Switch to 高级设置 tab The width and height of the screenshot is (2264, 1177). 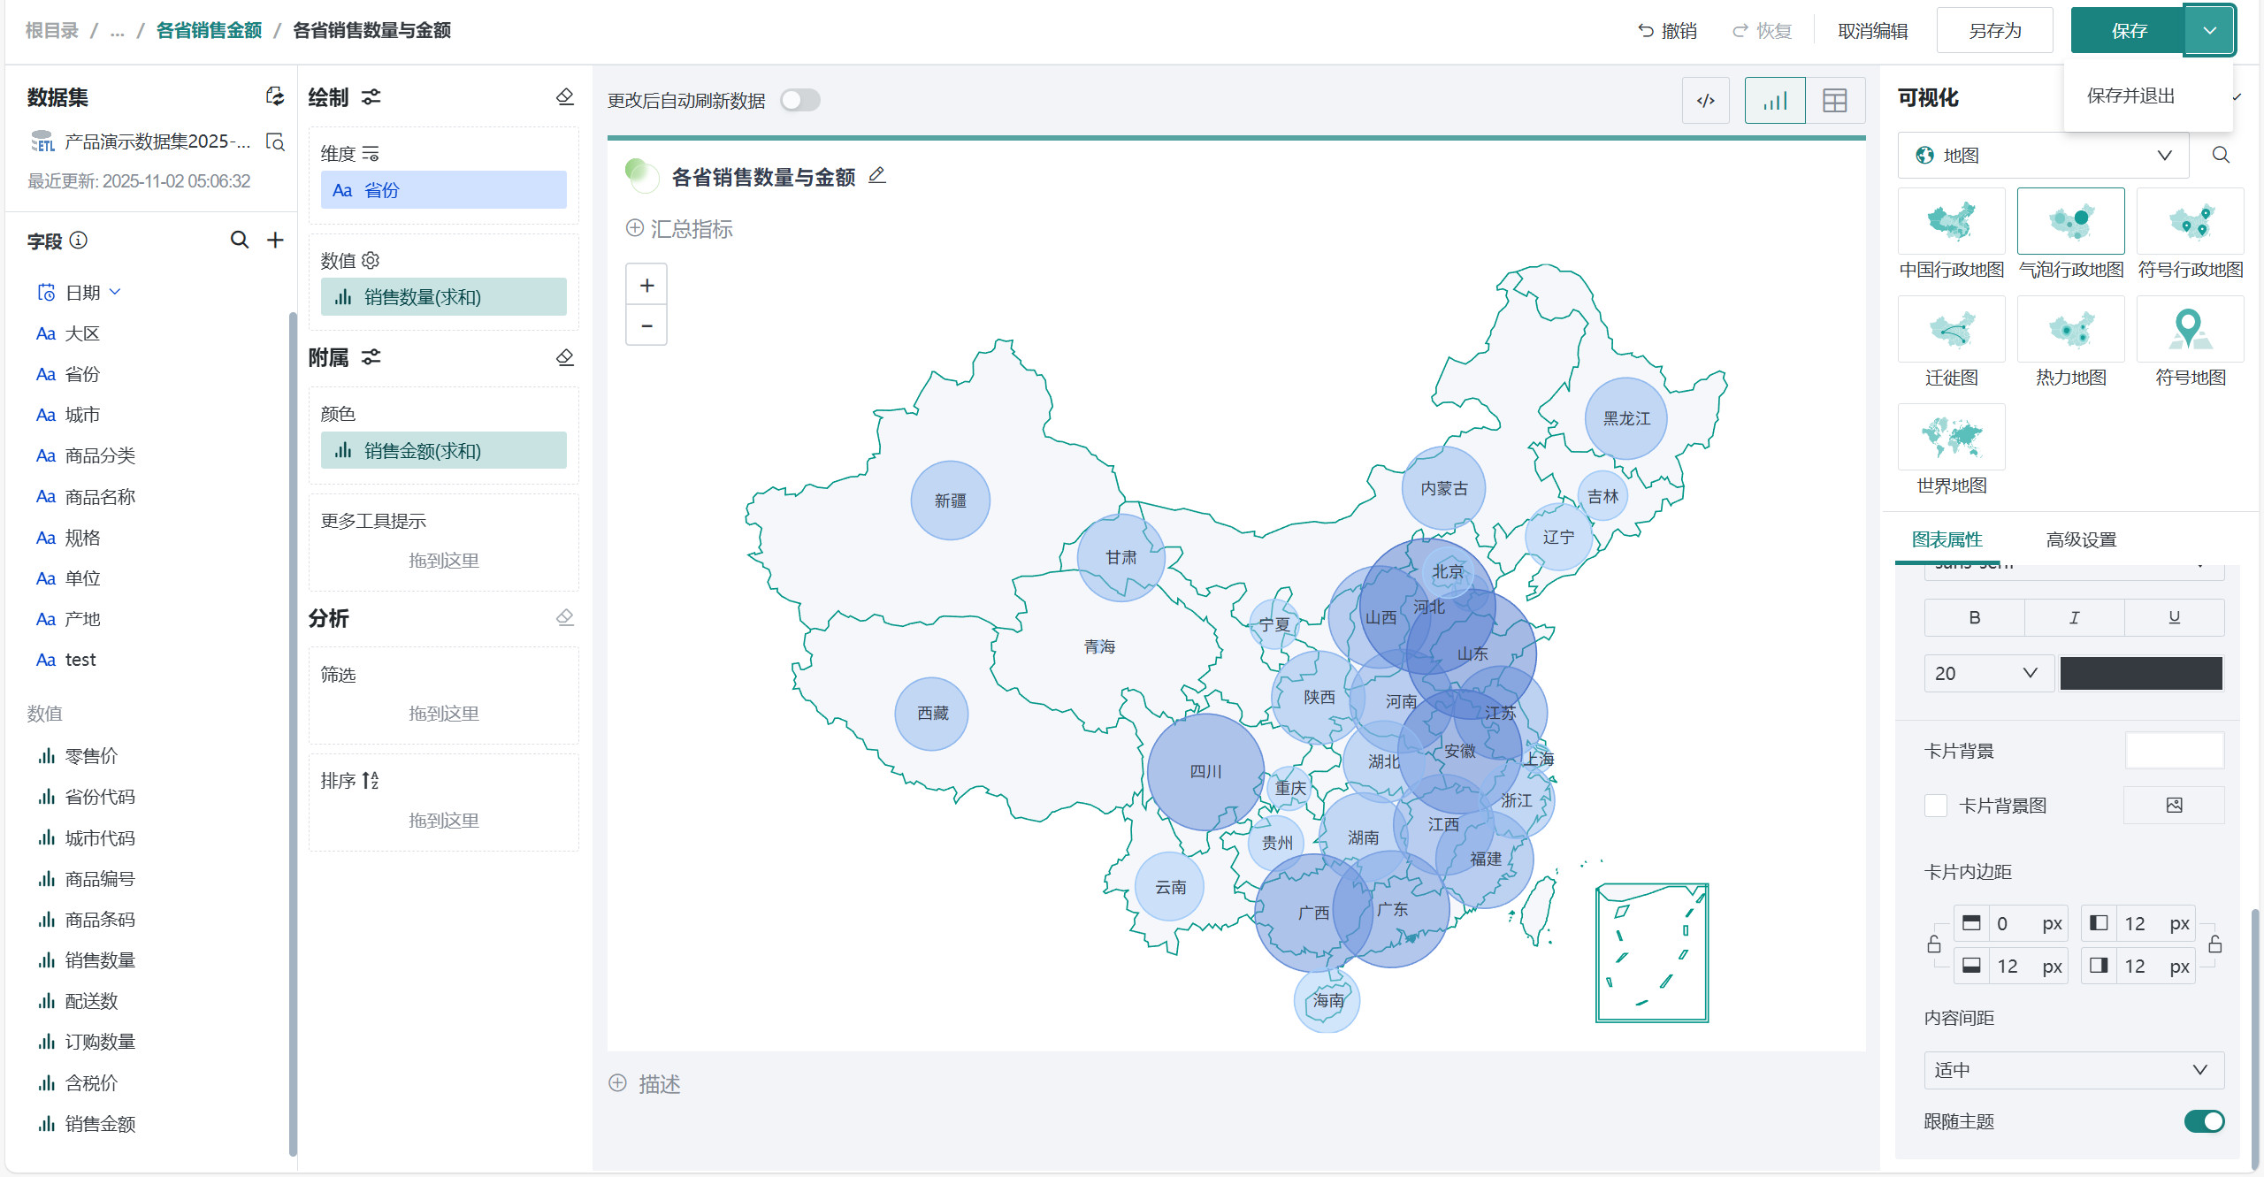click(2080, 539)
